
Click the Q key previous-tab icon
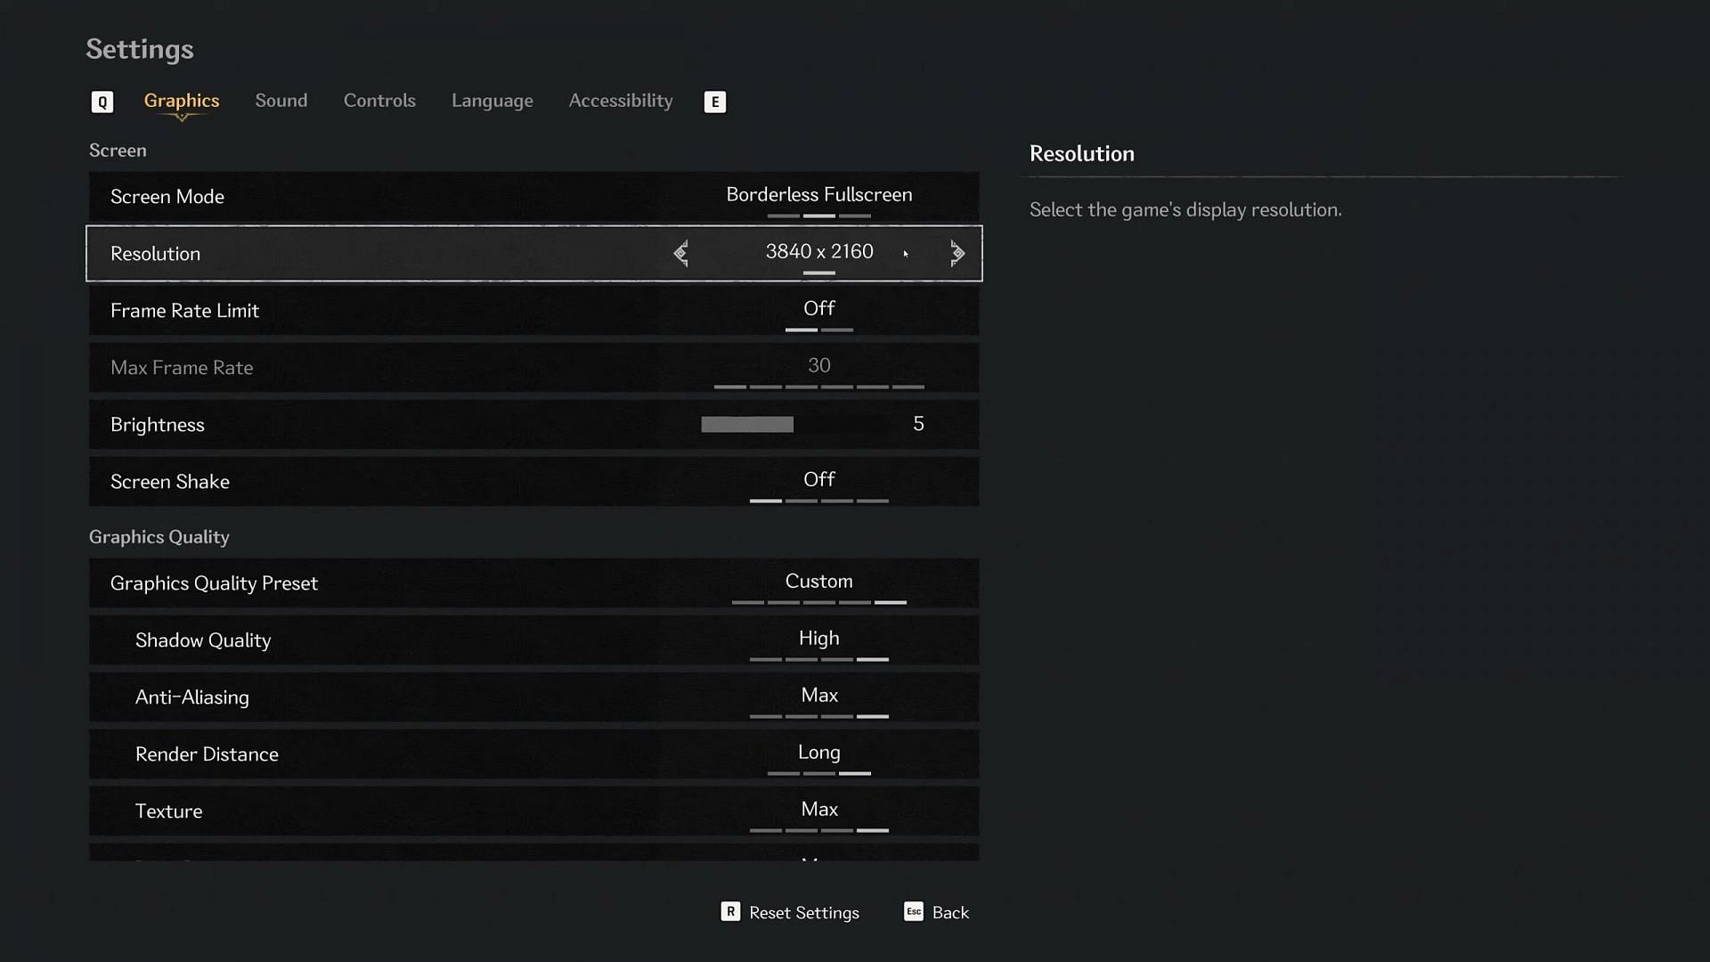pyautogui.click(x=102, y=102)
